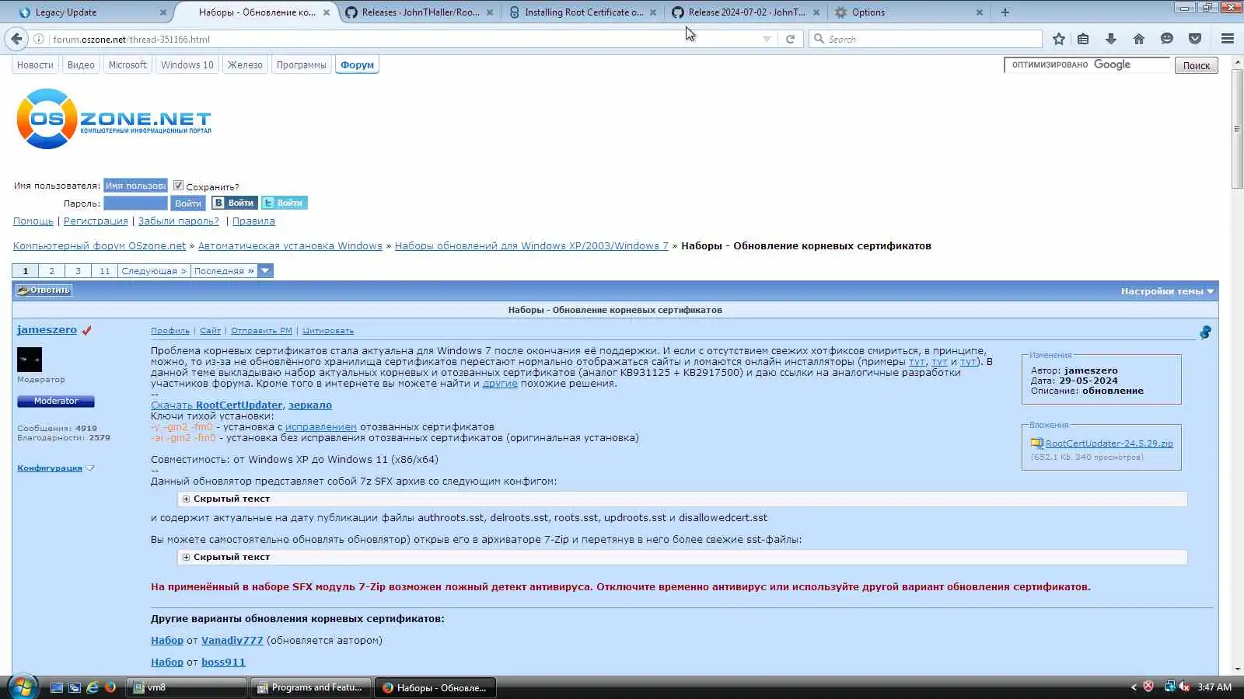Open the post permalink pin icon

tap(1205, 332)
